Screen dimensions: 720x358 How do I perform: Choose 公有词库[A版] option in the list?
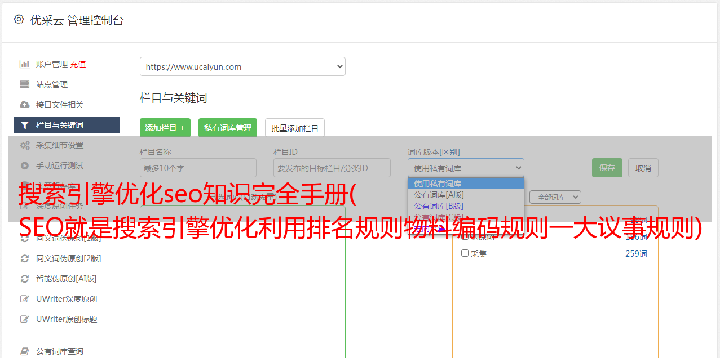pyautogui.click(x=466, y=195)
